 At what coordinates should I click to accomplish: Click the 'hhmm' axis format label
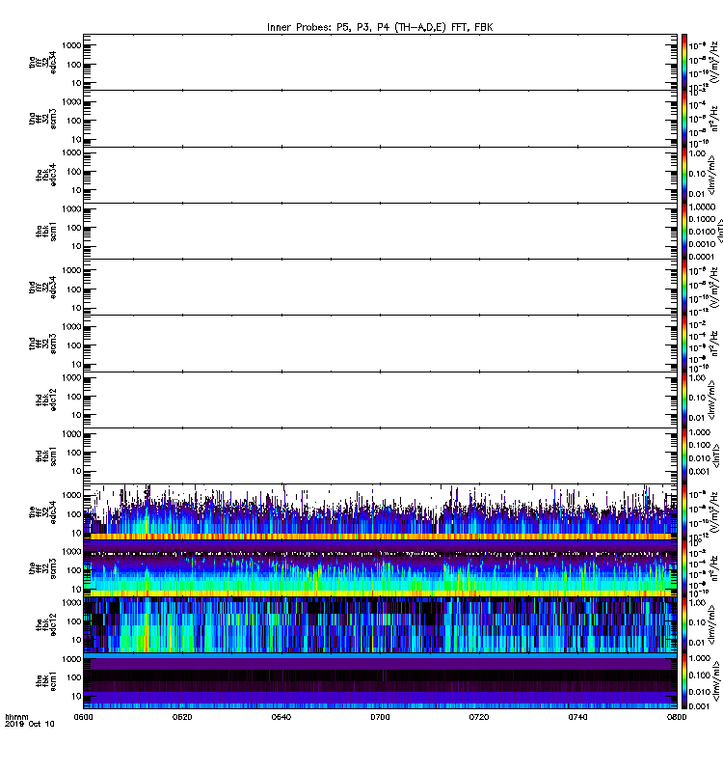point(16,717)
